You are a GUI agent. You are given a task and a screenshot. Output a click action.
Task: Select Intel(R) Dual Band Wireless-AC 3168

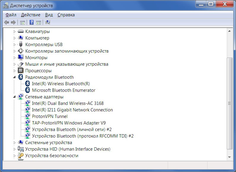pyautogui.click(x=68, y=103)
